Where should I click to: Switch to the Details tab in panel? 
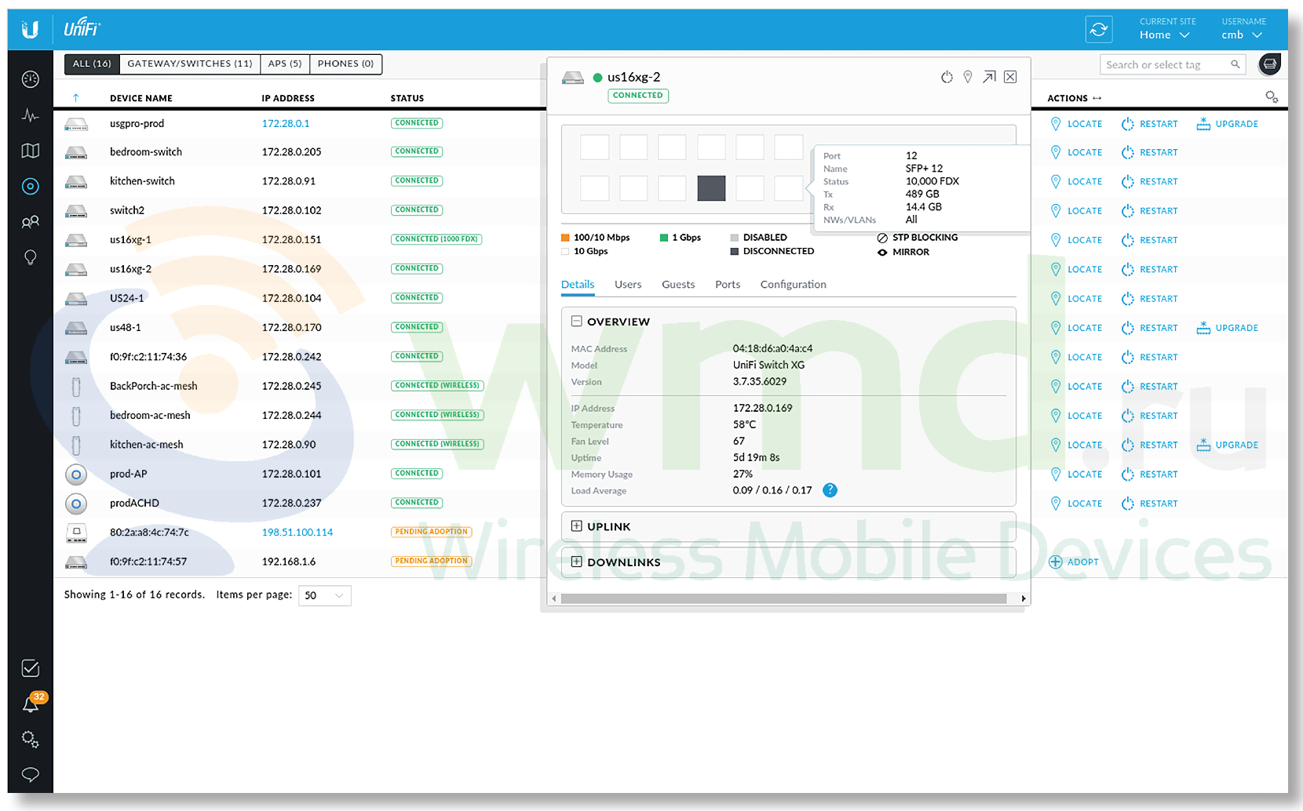click(x=578, y=284)
